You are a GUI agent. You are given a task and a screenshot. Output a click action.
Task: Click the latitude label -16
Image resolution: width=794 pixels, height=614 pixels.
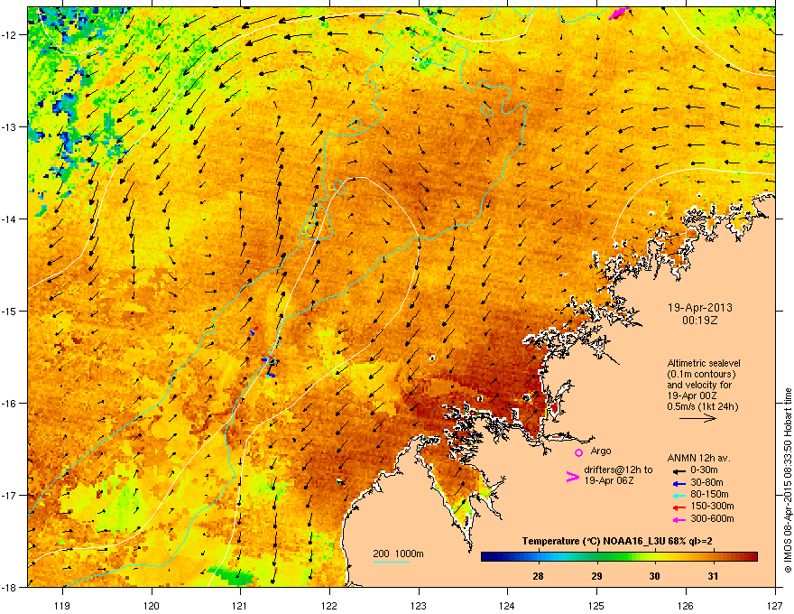(10, 404)
